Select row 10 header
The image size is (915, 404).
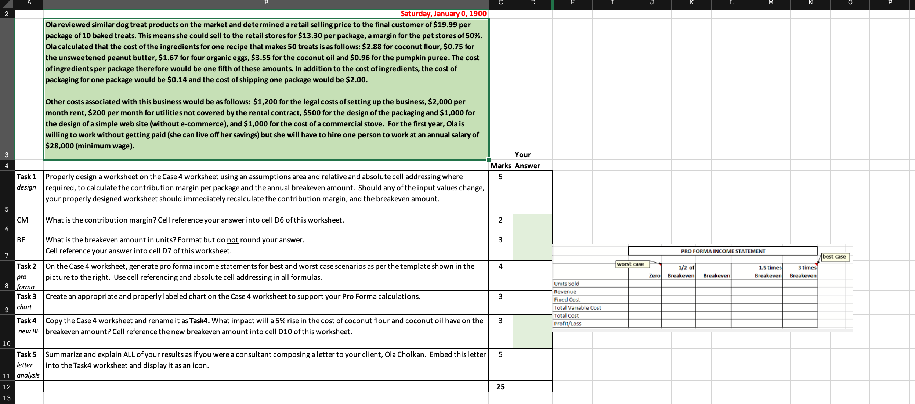tap(7, 332)
